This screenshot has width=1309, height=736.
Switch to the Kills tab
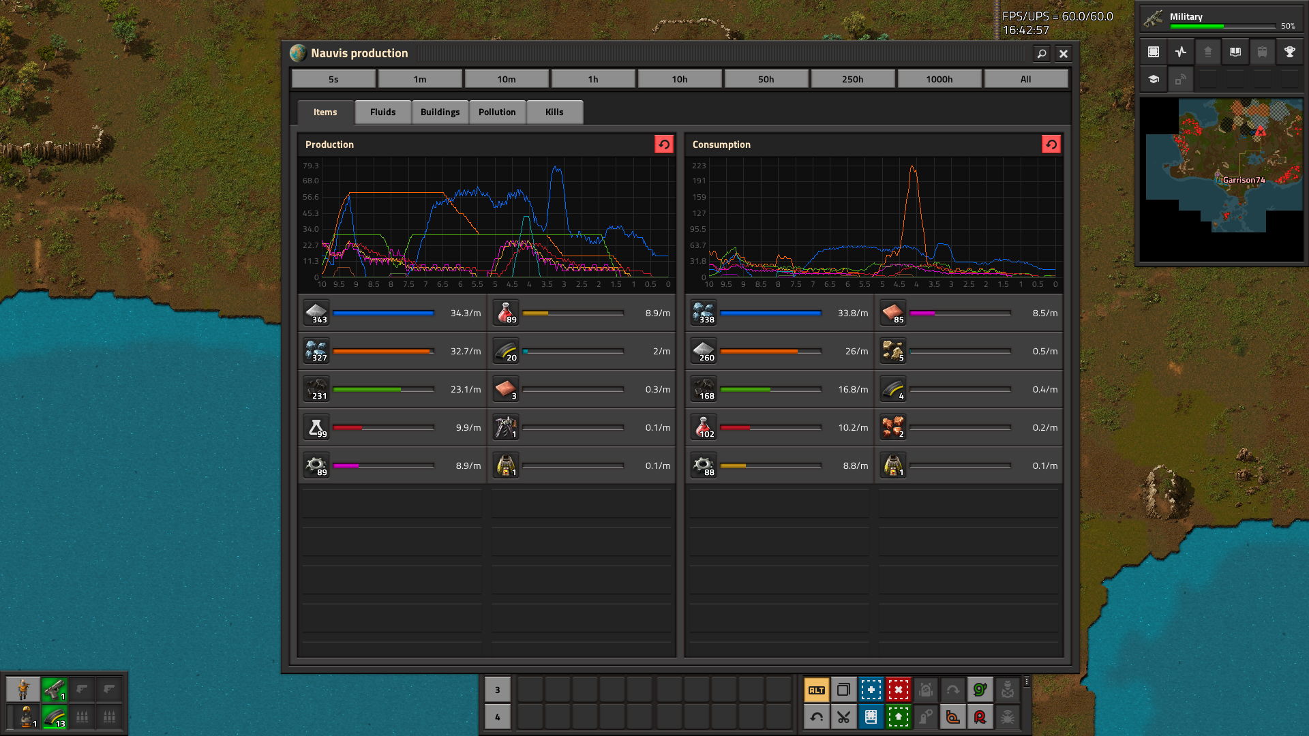[x=554, y=112]
